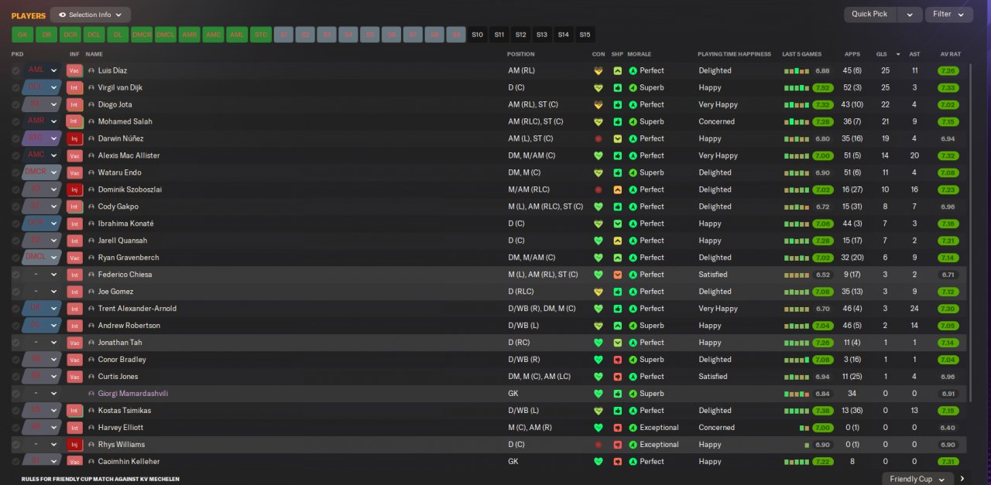Toggle the pick checkmark for Mohamed Salah
The image size is (991, 485).
click(15, 121)
